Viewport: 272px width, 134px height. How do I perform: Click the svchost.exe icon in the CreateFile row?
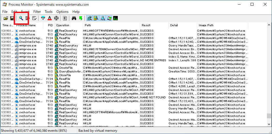pyautogui.click(x=17, y=68)
